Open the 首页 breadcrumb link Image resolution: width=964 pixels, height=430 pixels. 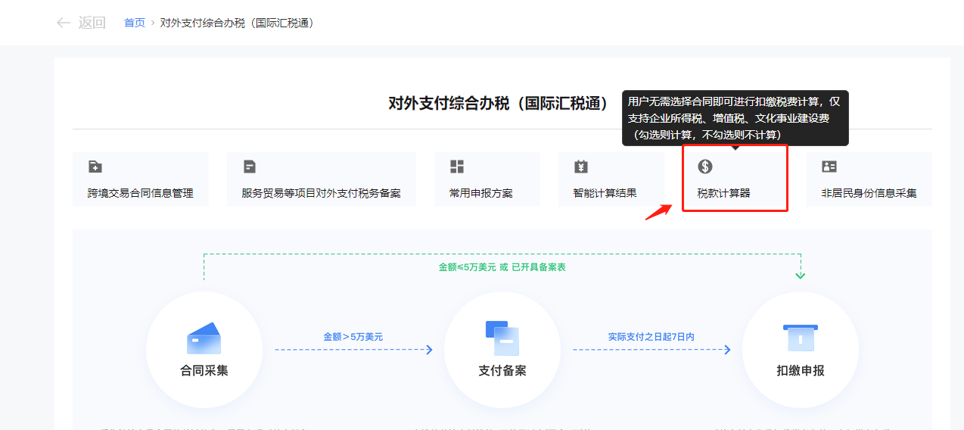click(x=135, y=23)
